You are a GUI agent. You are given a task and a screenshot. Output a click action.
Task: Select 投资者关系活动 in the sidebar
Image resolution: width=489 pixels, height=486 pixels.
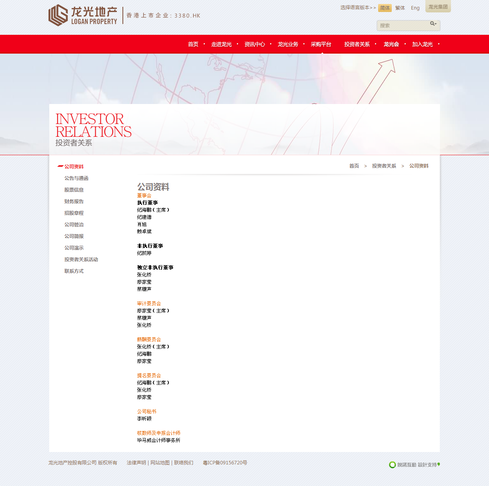pyautogui.click(x=81, y=260)
